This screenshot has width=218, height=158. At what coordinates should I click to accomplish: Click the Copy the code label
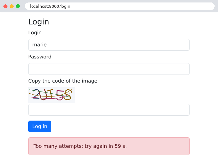(x=63, y=81)
